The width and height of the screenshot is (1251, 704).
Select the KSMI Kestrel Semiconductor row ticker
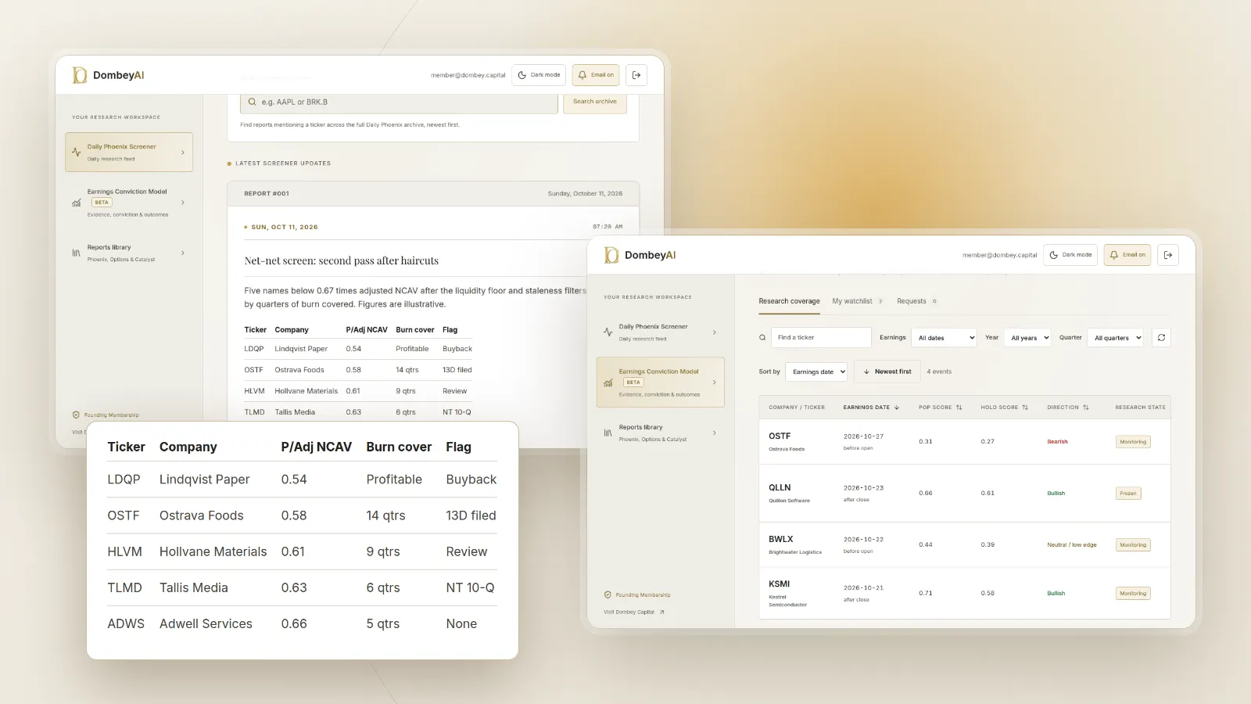(780, 584)
